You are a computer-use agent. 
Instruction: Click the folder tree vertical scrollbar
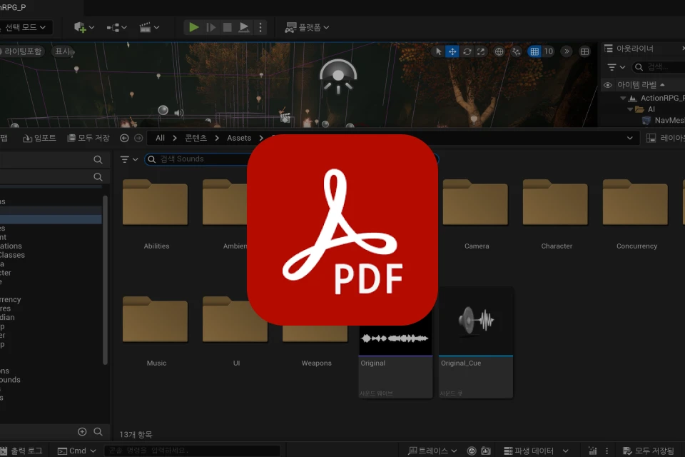coord(105,280)
